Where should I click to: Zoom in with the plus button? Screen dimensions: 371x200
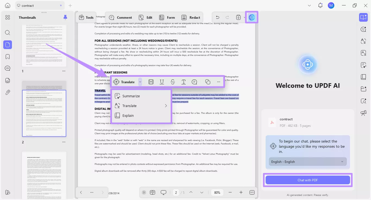241,192
